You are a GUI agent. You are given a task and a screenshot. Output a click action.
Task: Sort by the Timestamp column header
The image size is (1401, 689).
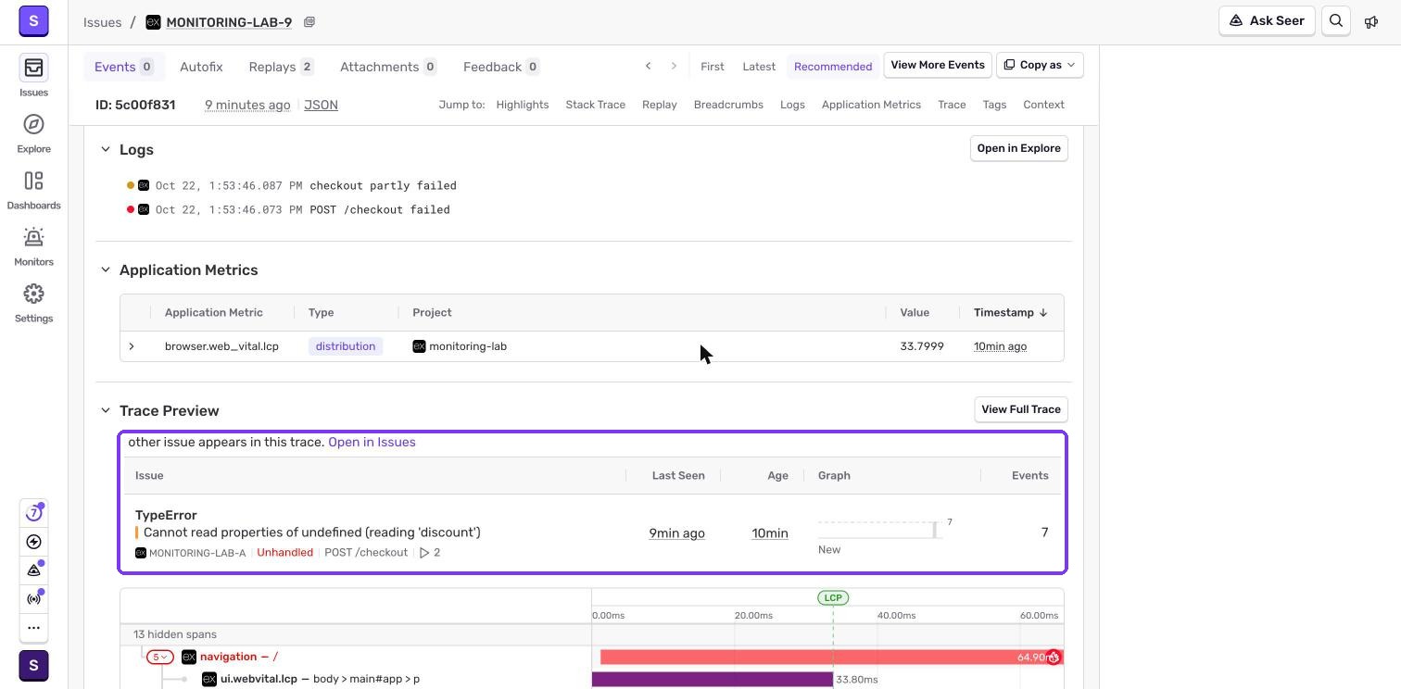coord(1010,313)
